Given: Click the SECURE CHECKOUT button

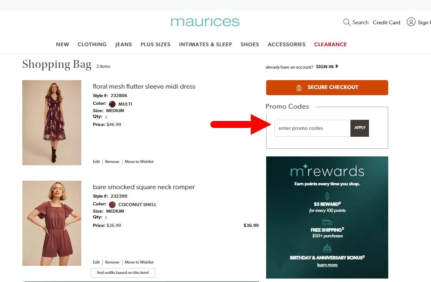Looking at the screenshot, I should [327, 88].
